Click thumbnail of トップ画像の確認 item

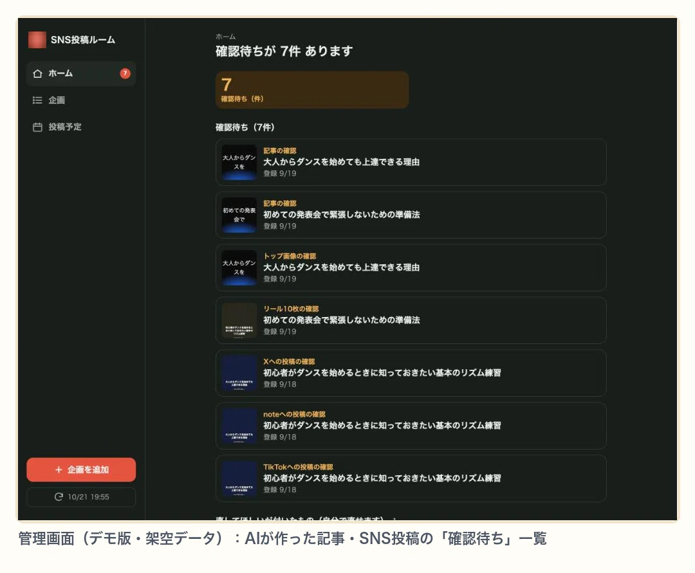click(239, 268)
